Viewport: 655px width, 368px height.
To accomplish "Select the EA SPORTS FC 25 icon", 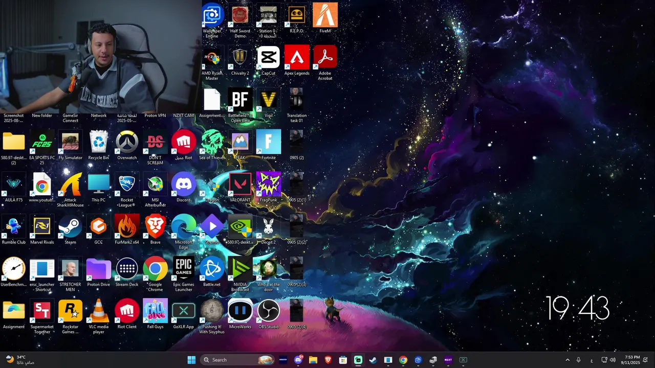I will click(42, 143).
